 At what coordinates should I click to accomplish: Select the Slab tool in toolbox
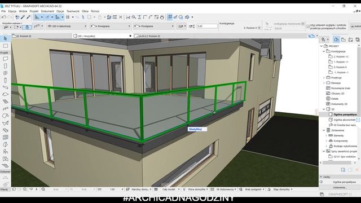click(5, 94)
